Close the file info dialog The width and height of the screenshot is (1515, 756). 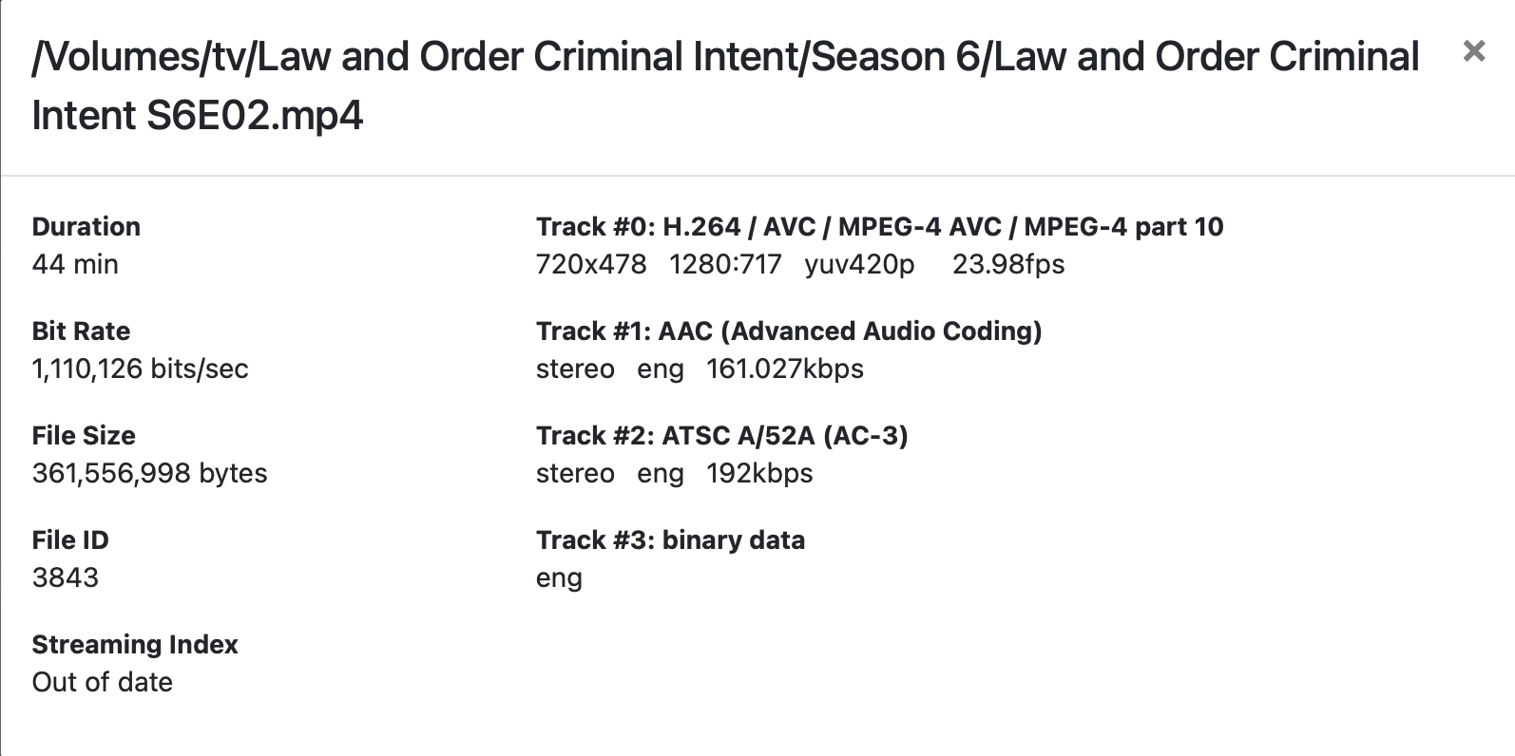[1473, 51]
